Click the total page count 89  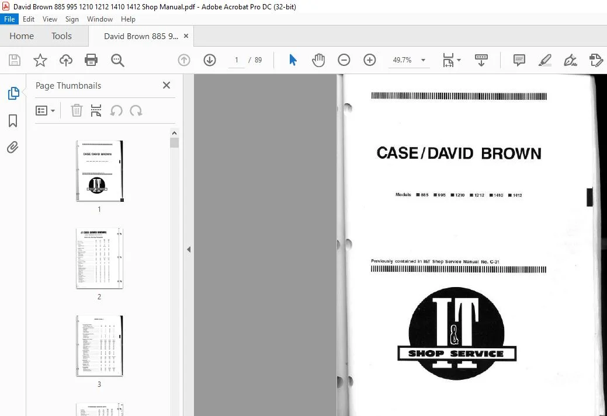pos(258,60)
